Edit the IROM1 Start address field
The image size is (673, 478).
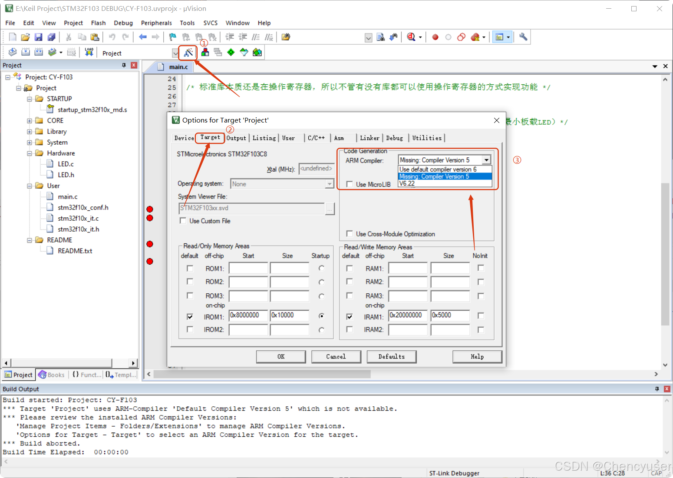pos(248,315)
